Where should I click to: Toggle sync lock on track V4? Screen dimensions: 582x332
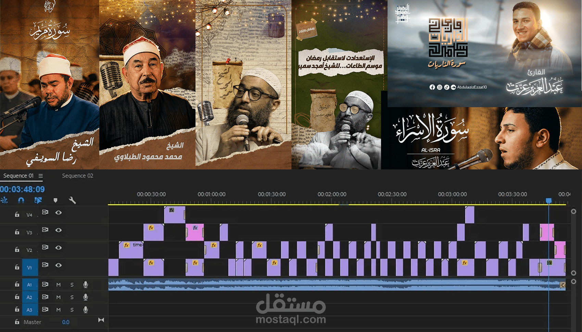[x=45, y=212]
